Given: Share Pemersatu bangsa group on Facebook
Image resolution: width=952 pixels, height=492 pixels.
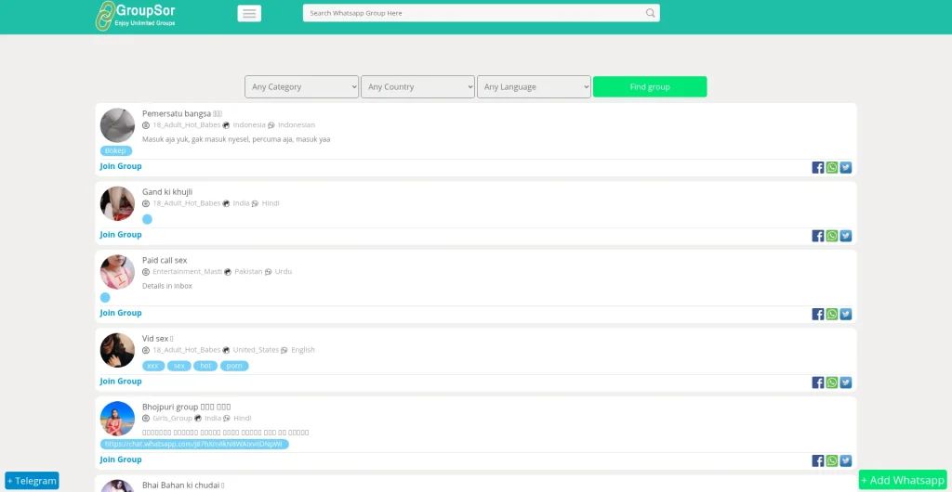Looking at the screenshot, I should click(x=818, y=167).
